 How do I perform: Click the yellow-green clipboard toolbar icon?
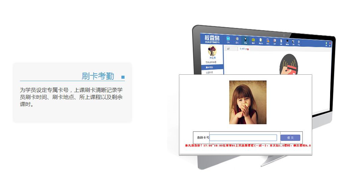tap(260, 41)
